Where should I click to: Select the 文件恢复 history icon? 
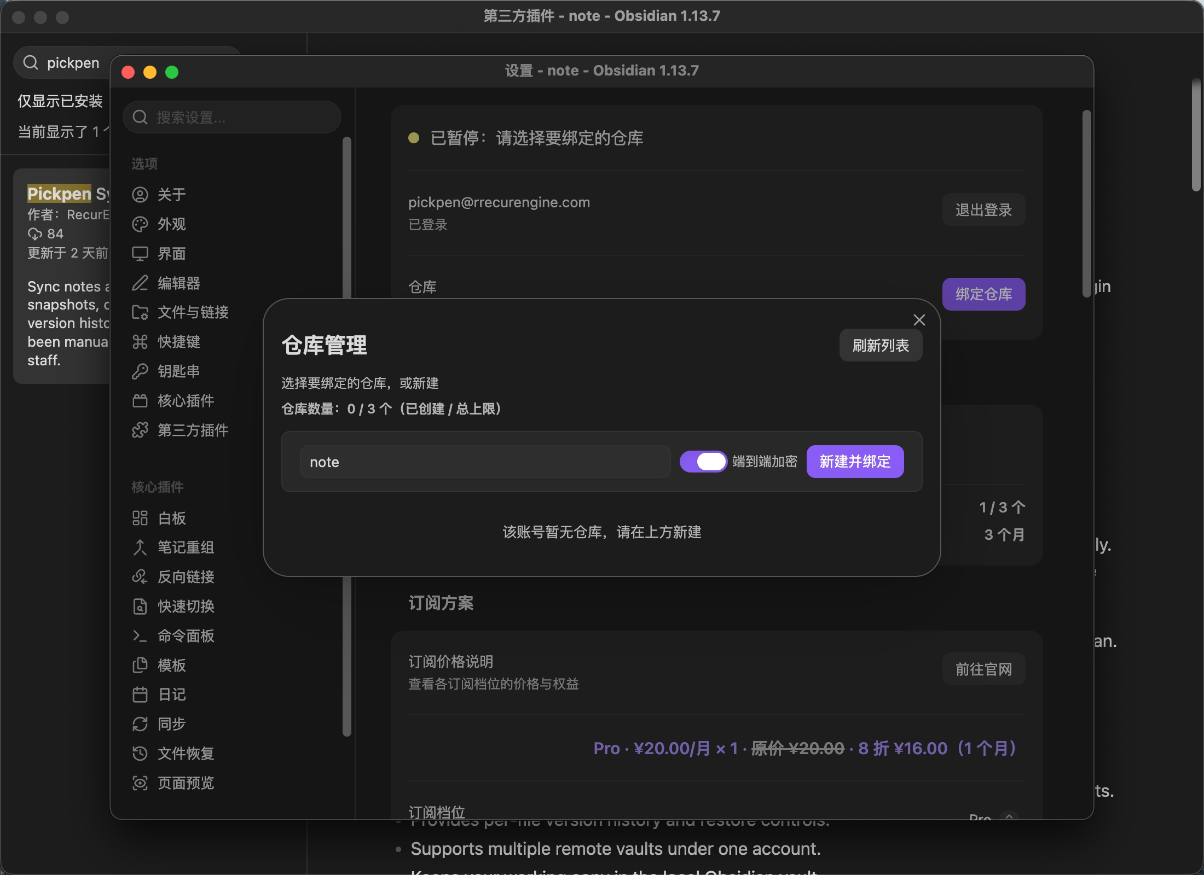coord(140,754)
